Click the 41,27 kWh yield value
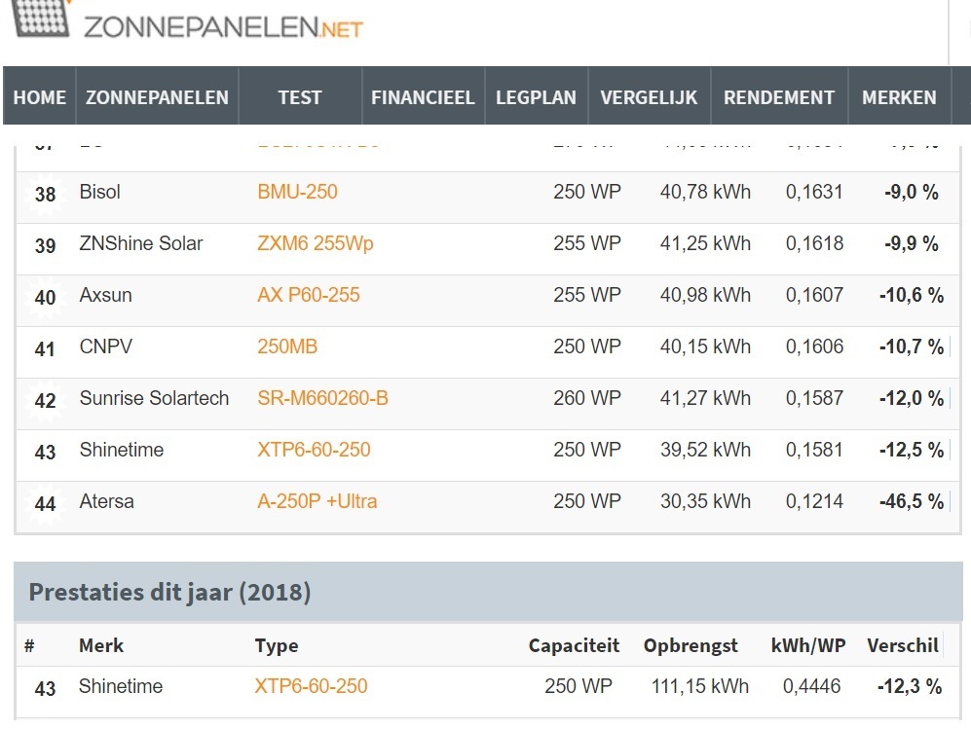This screenshot has width=971, height=729. (705, 398)
